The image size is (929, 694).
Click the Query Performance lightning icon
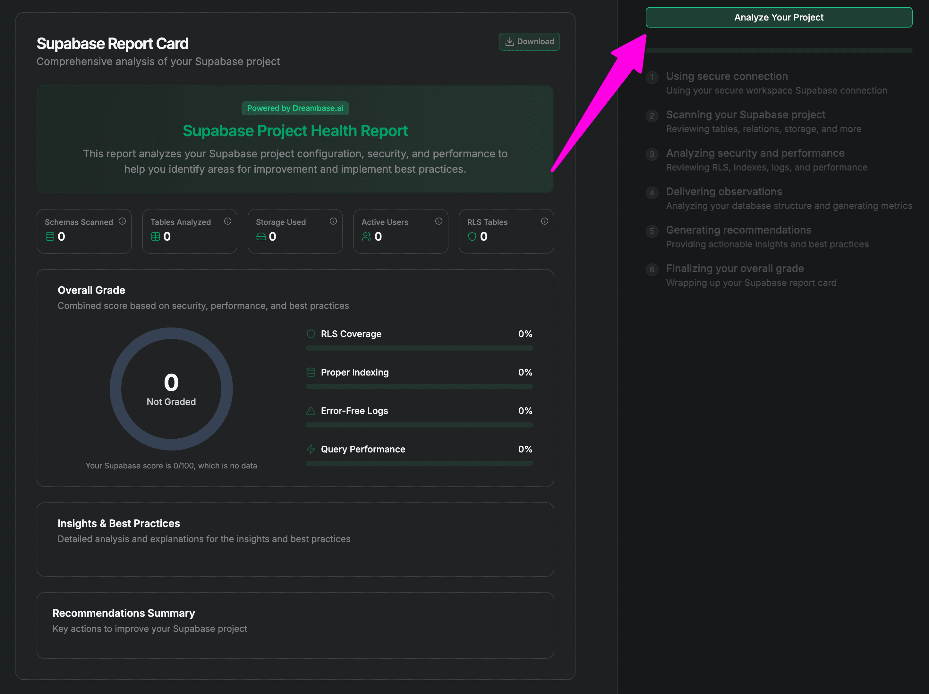pyautogui.click(x=311, y=449)
